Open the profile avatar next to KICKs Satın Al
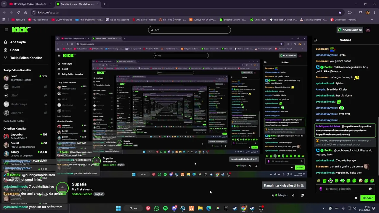 click(368, 30)
